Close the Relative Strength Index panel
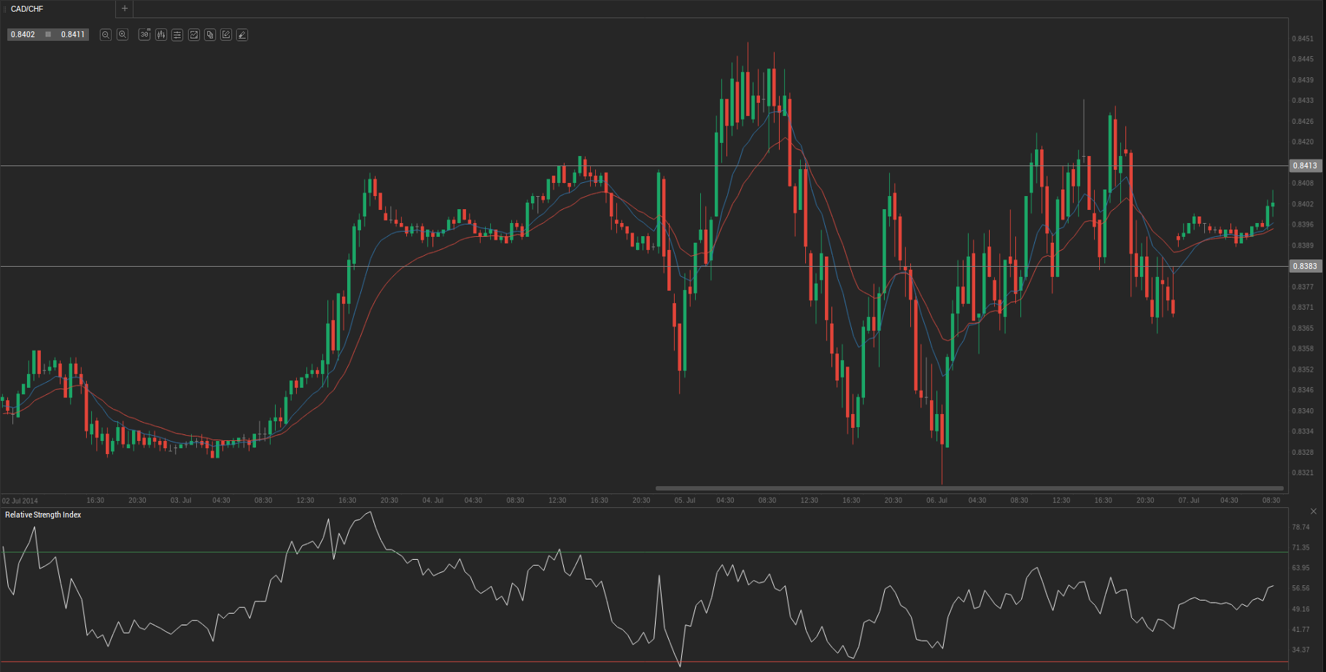Screen dimensions: 1326x672 pos(1314,512)
